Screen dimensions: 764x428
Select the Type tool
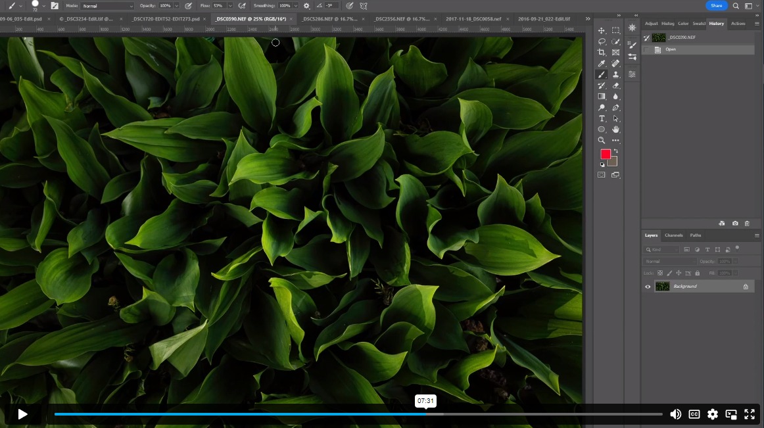coord(601,118)
